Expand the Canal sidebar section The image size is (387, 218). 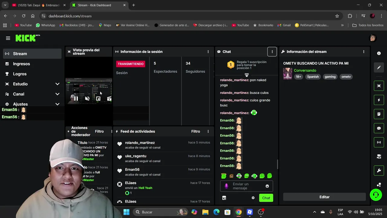(x=57, y=94)
